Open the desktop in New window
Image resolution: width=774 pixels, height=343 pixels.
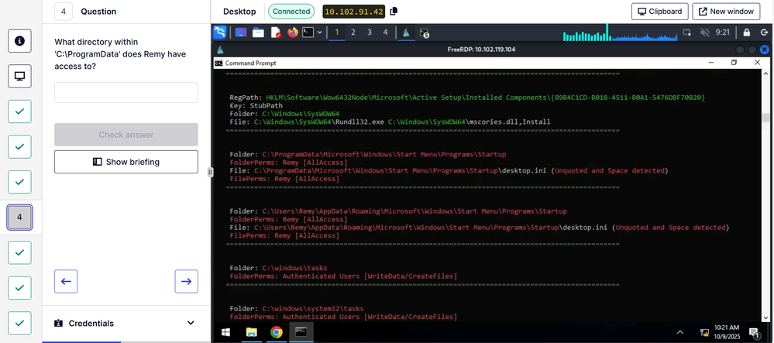coord(726,12)
